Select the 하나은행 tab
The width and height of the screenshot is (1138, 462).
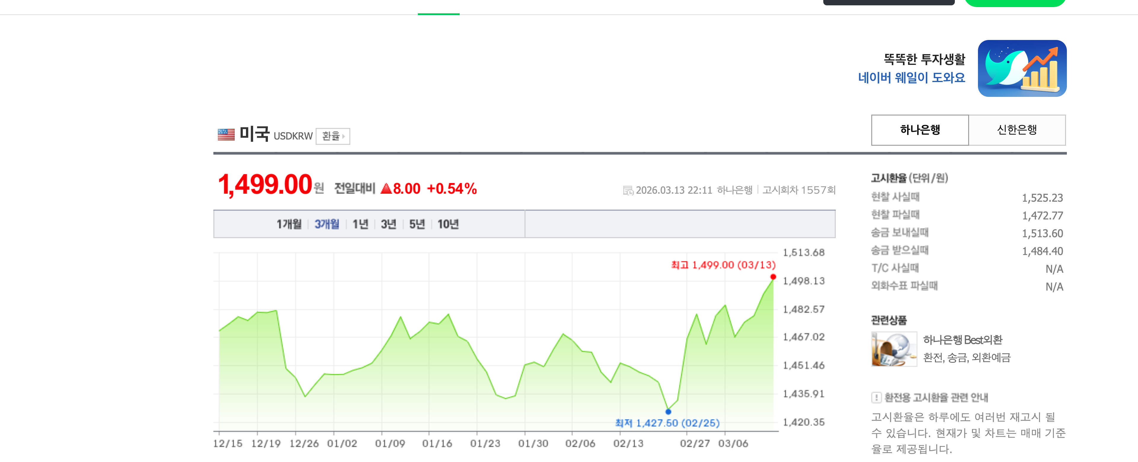[920, 130]
